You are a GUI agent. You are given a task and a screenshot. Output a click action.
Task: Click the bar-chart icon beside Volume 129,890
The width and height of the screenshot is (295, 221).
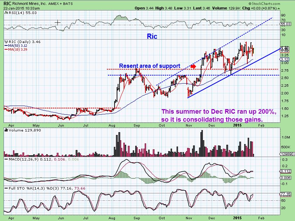point(6,130)
